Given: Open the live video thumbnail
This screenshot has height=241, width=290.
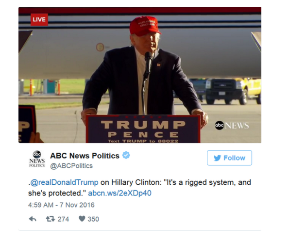Looking at the screenshot, I should [x=140, y=75].
